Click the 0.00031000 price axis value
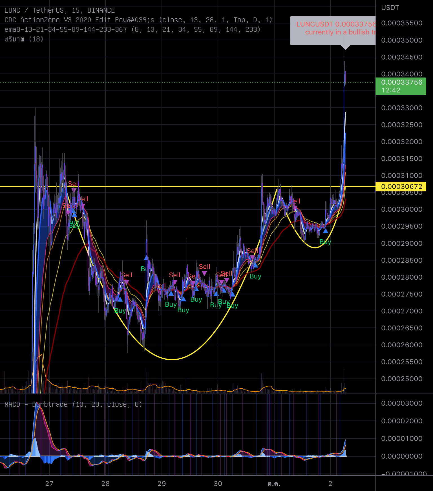Image resolution: width=433 pixels, height=491 pixels. [x=402, y=176]
